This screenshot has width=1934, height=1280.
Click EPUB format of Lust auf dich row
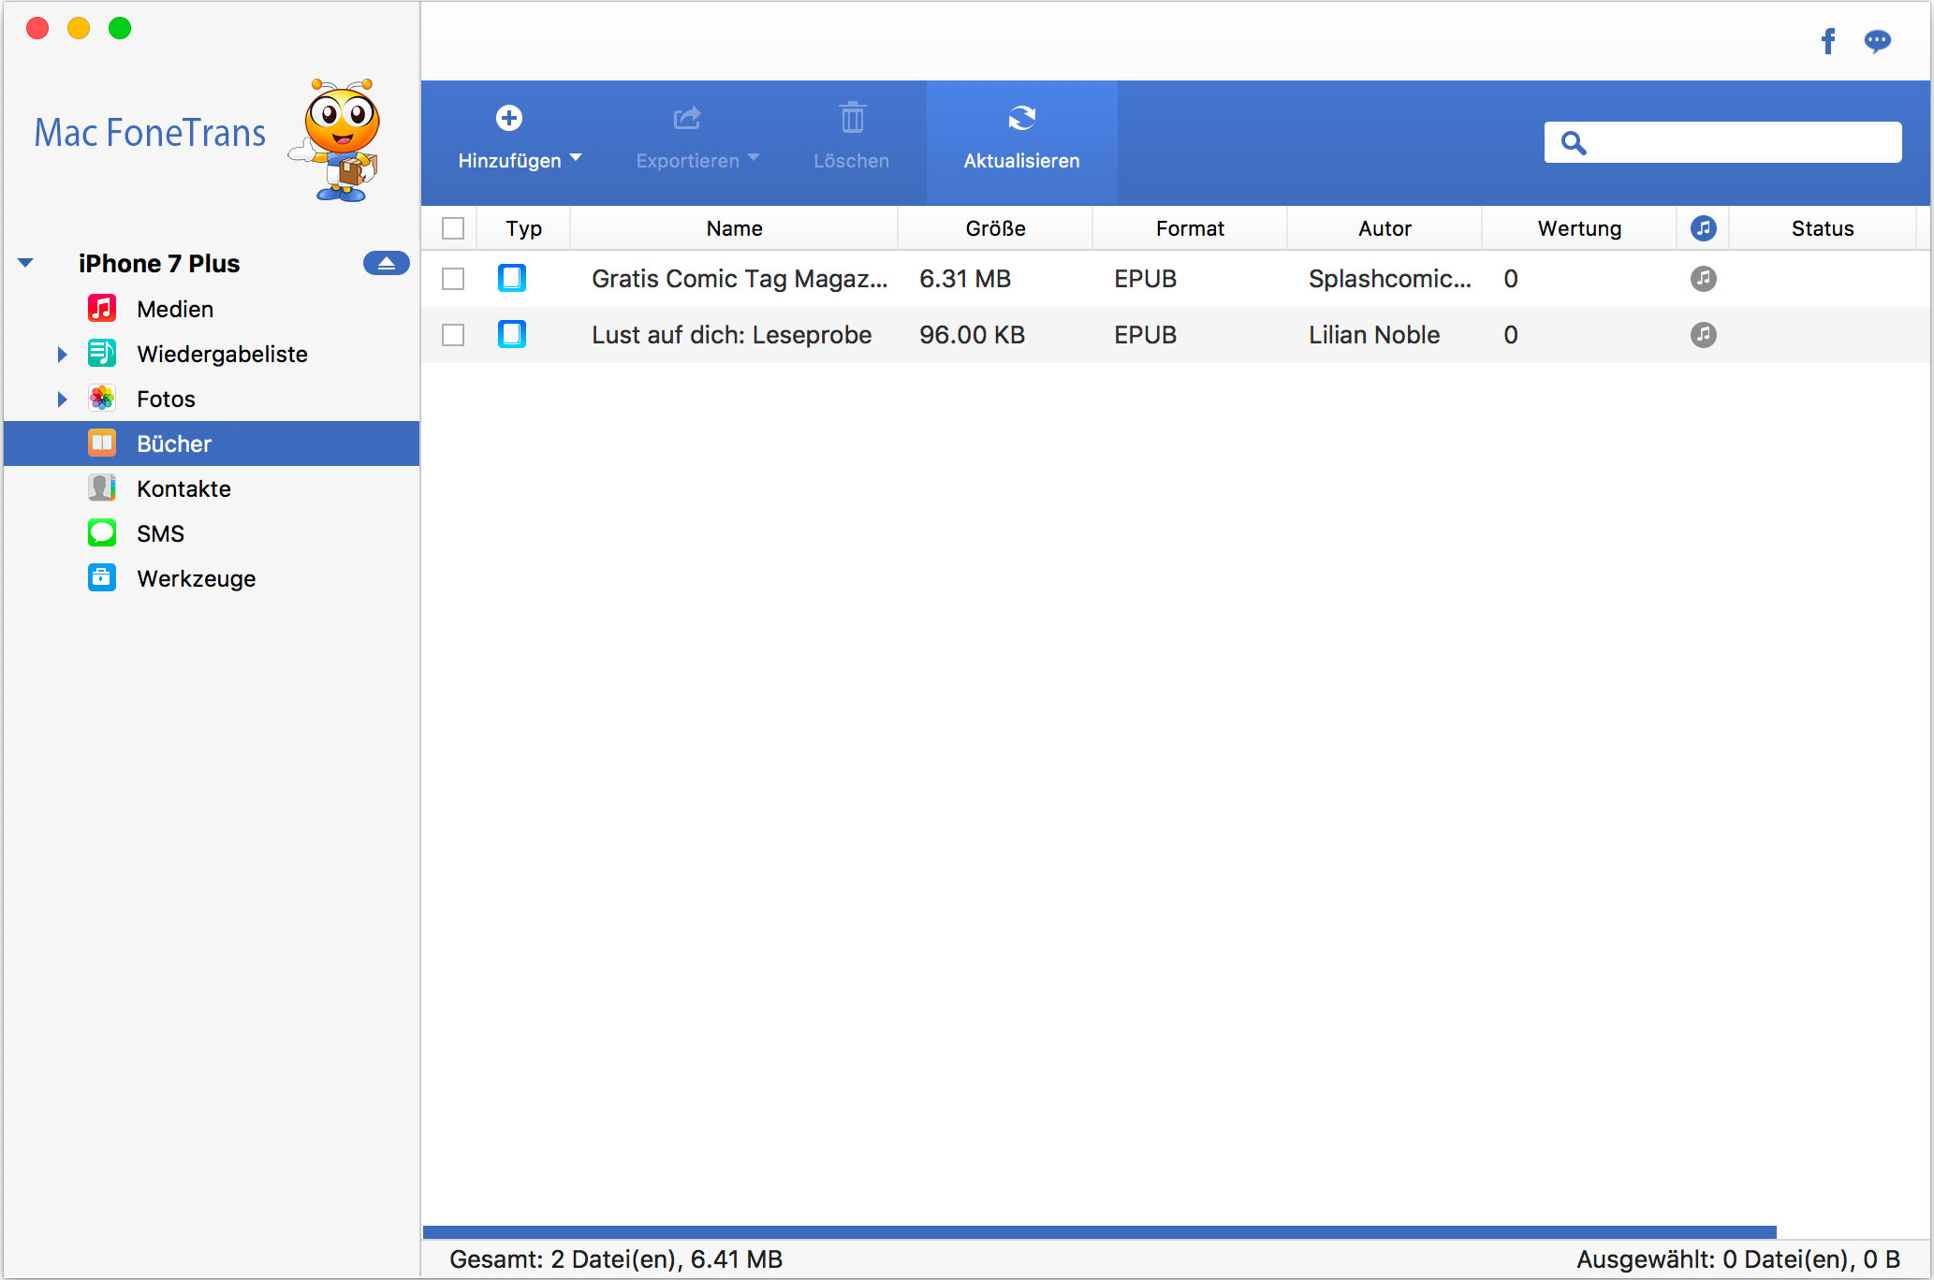[1145, 335]
